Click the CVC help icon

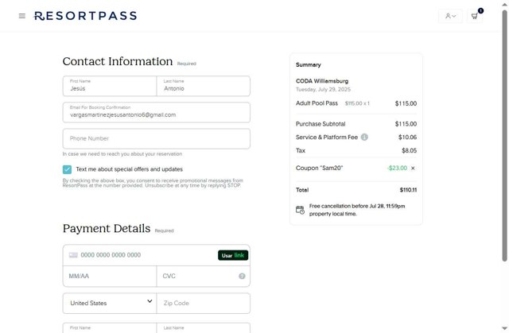click(242, 277)
